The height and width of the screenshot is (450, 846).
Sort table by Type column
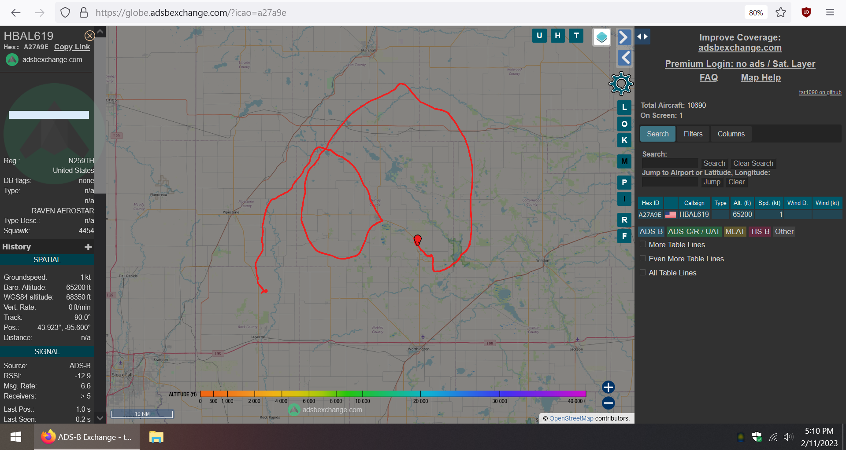pos(720,203)
